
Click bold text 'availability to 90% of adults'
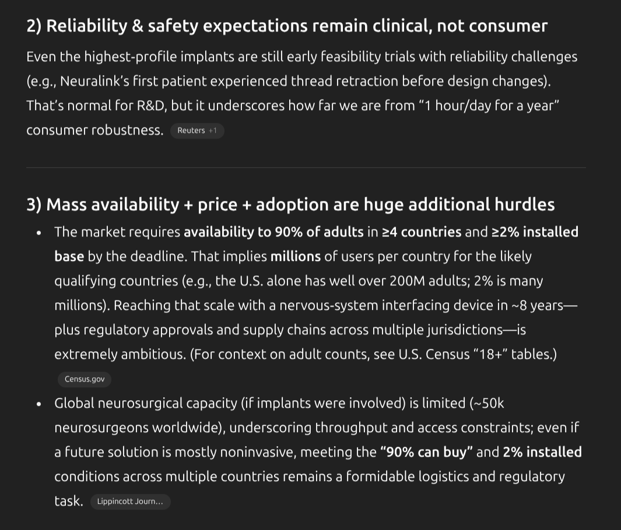[273, 232]
